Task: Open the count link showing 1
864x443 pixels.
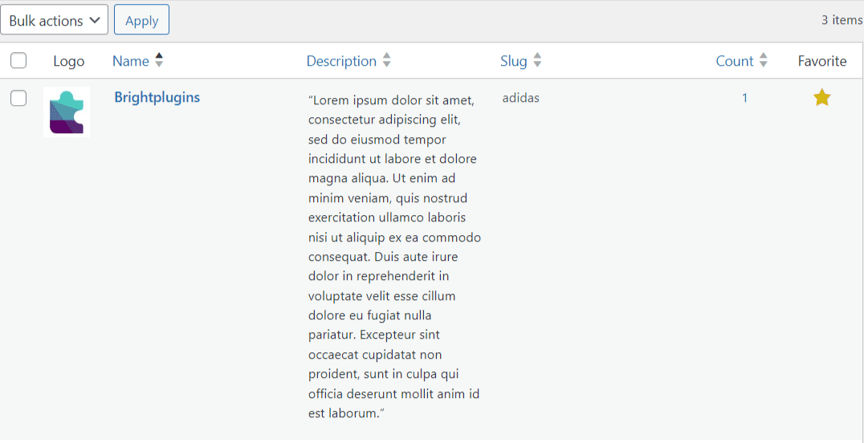Action: 744,98
